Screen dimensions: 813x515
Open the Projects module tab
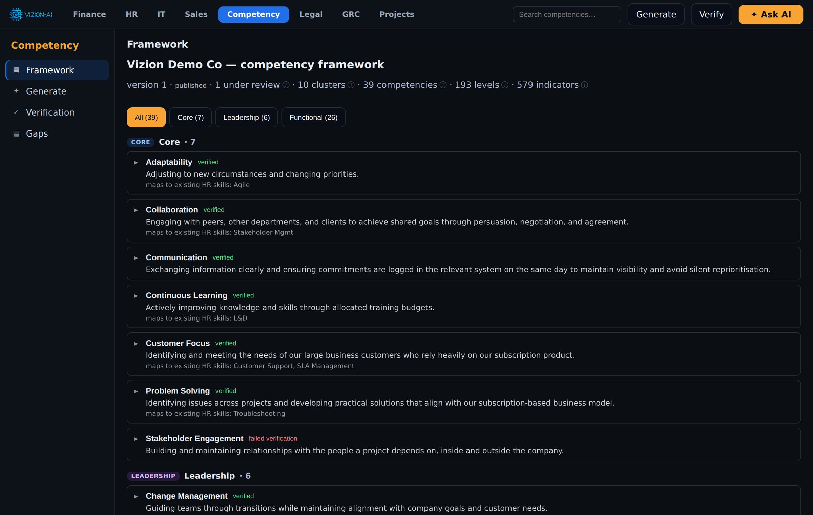(x=397, y=14)
